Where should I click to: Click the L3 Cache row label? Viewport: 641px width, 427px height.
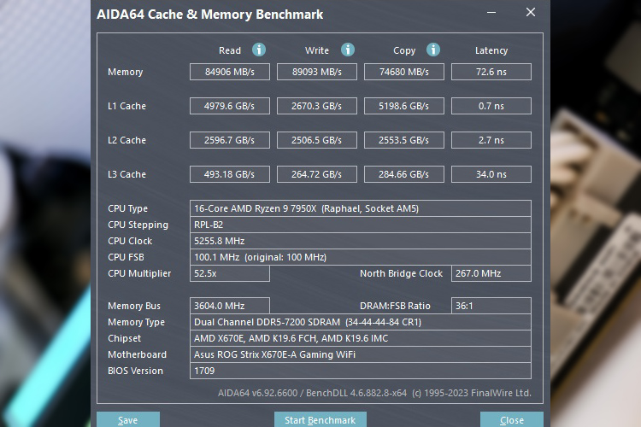click(126, 174)
